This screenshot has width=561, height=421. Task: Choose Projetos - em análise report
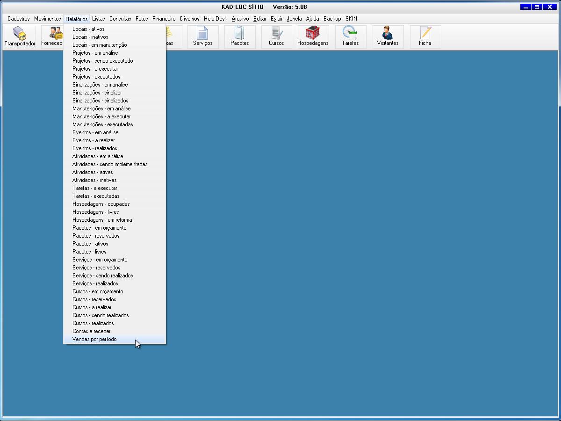(115, 53)
